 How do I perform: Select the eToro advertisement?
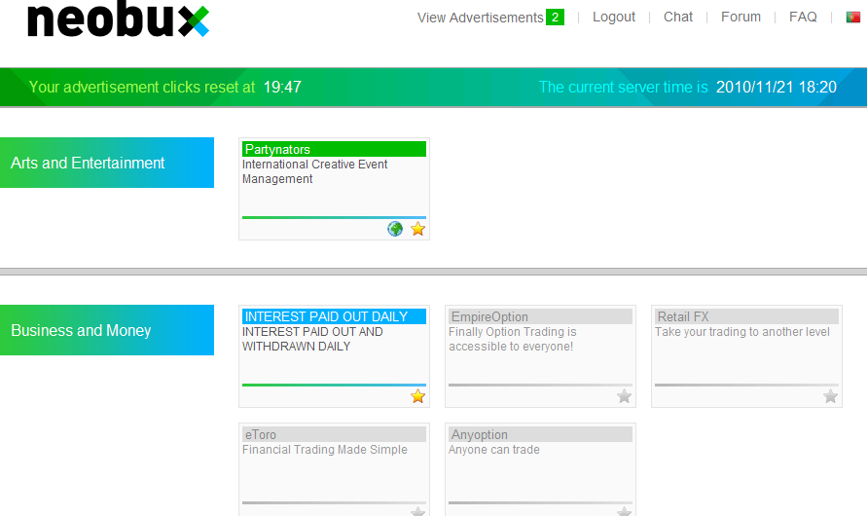[260, 435]
